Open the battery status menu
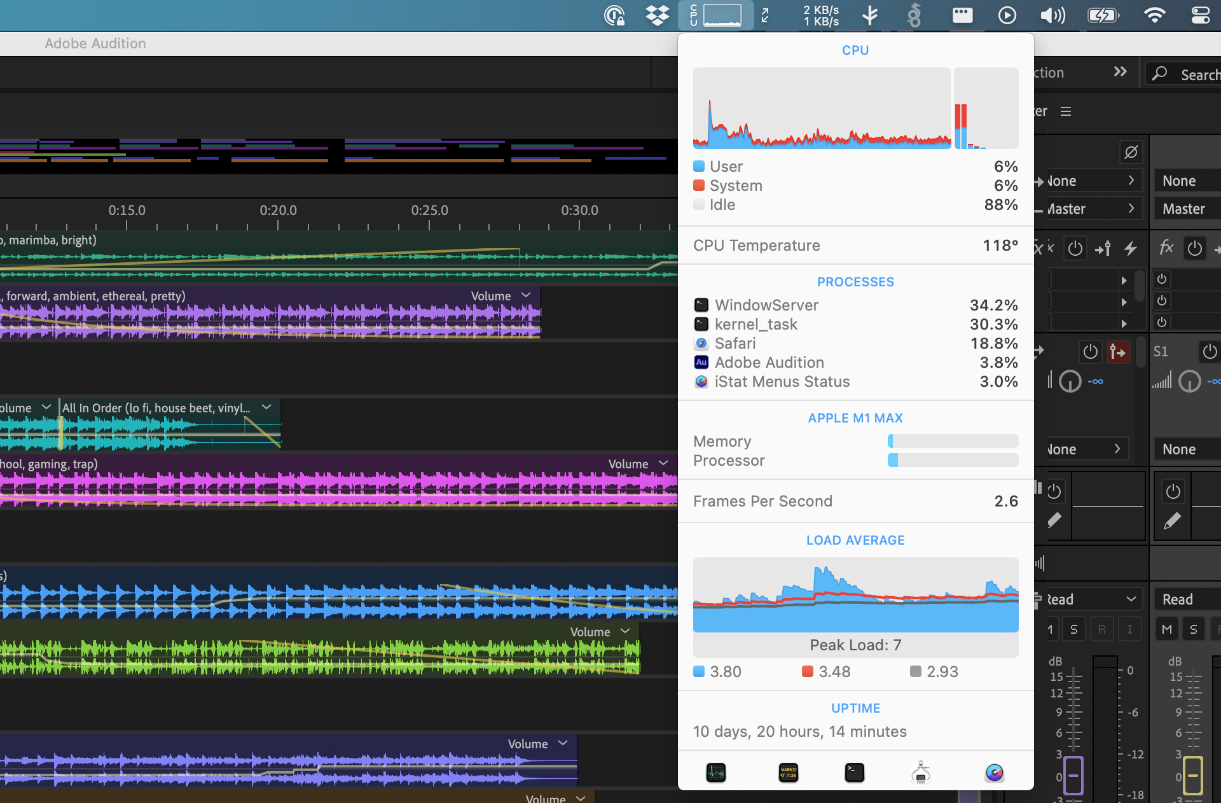The height and width of the screenshot is (803, 1221). [x=1103, y=15]
